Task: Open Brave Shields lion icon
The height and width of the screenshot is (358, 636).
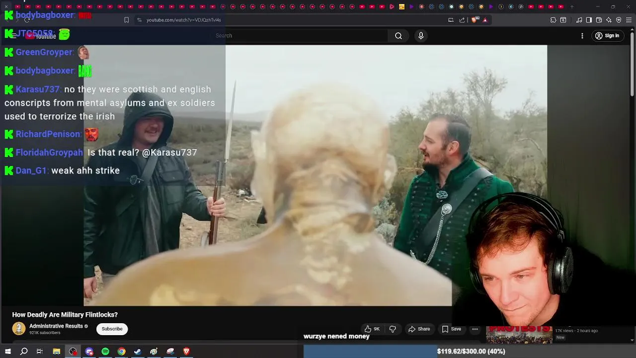Action: [474, 20]
